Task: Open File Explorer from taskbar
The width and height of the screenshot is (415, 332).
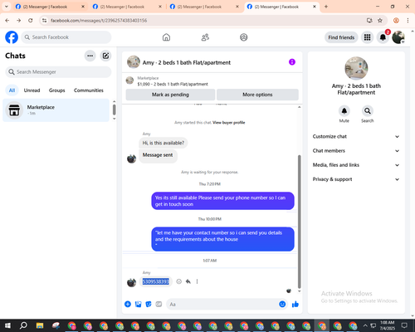Action: click(x=40, y=325)
